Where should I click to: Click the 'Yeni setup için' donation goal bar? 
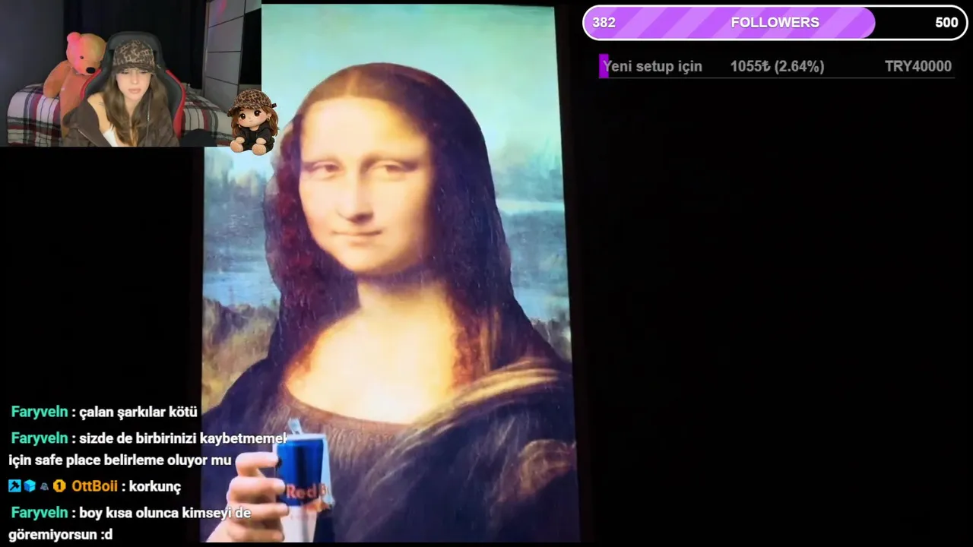click(777, 66)
